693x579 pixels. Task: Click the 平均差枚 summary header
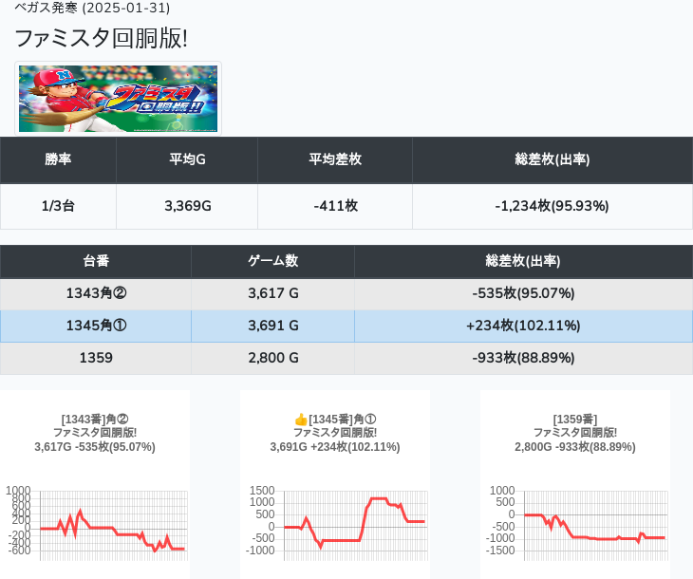(335, 159)
